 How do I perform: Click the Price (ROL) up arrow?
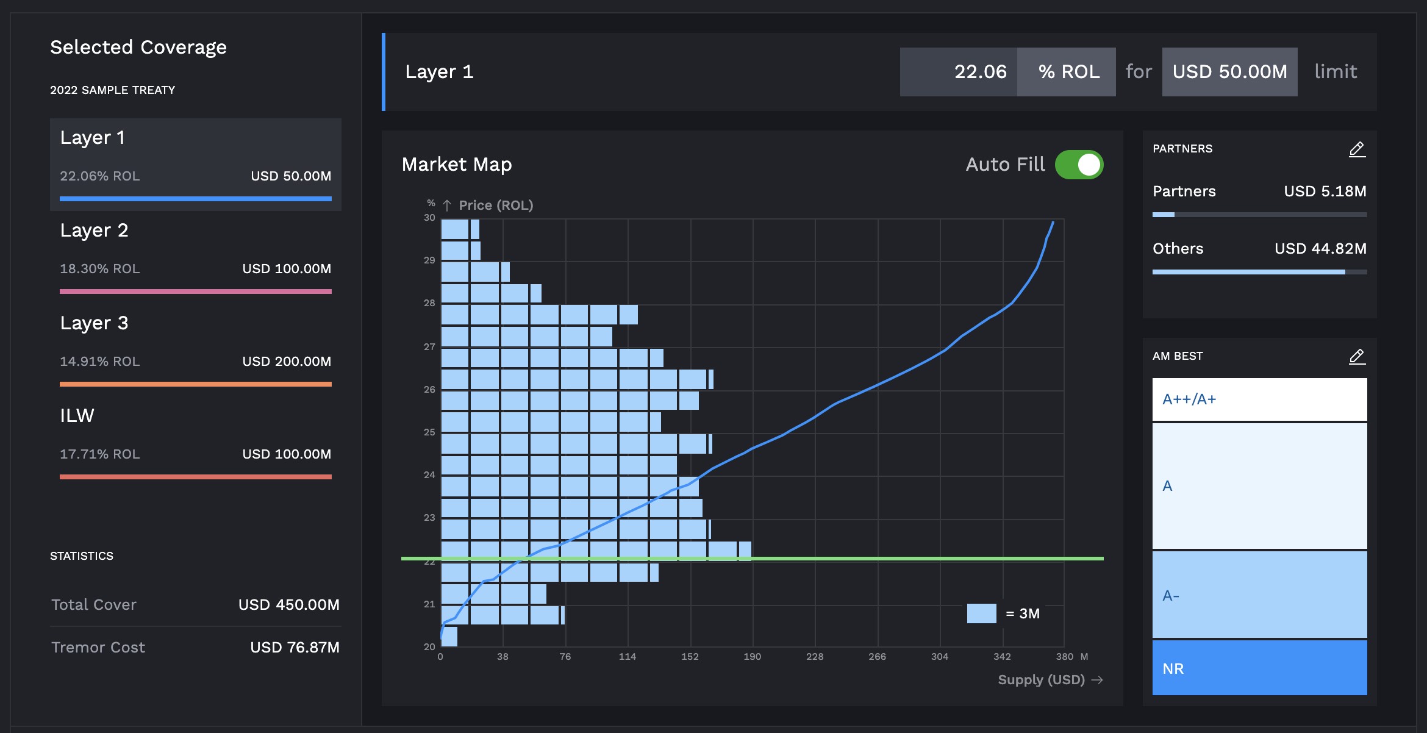(447, 206)
